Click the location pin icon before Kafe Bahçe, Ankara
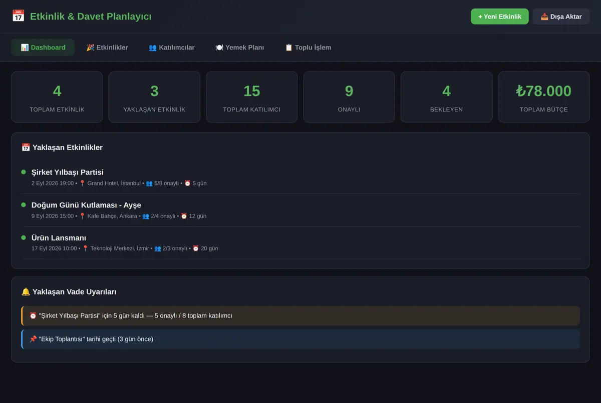The image size is (601, 403). [x=83, y=216]
